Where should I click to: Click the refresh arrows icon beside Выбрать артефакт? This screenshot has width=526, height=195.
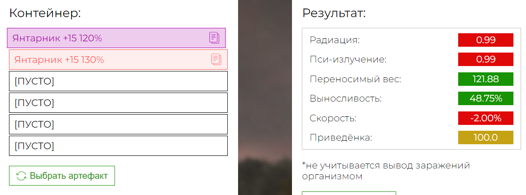[21, 176]
